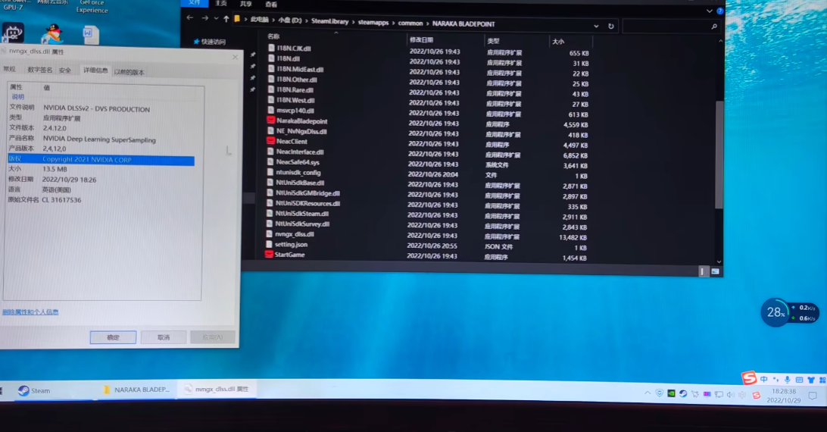Open NARAKA BLADEPOINT taskbar button
Viewport: 827px width, 432px height.
click(x=136, y=390)
